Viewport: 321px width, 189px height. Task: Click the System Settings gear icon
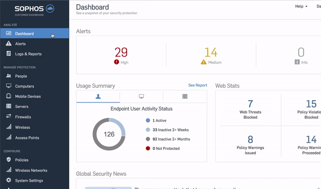click(9, 180)
